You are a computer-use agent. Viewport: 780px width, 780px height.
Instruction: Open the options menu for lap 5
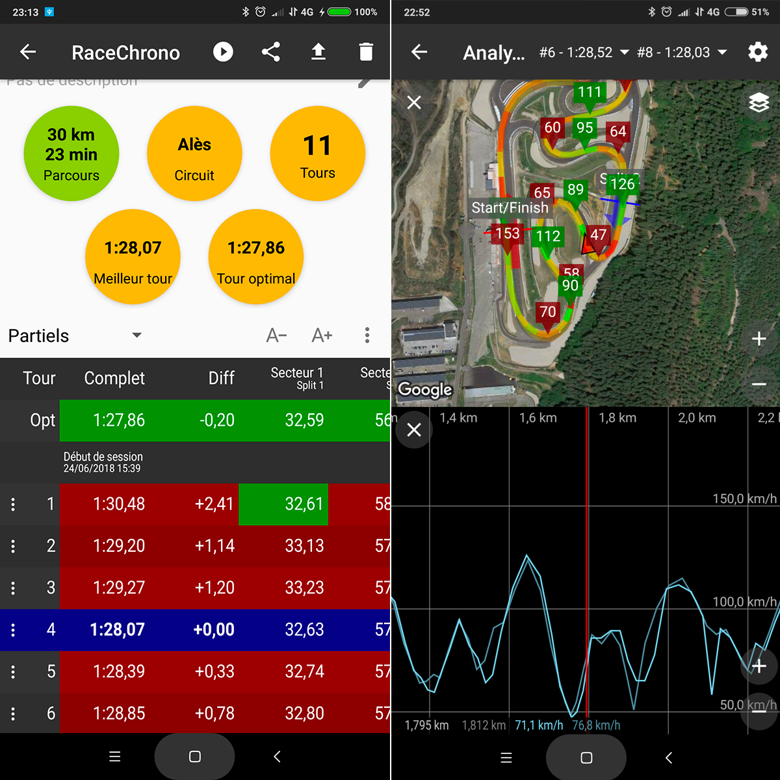13,671
